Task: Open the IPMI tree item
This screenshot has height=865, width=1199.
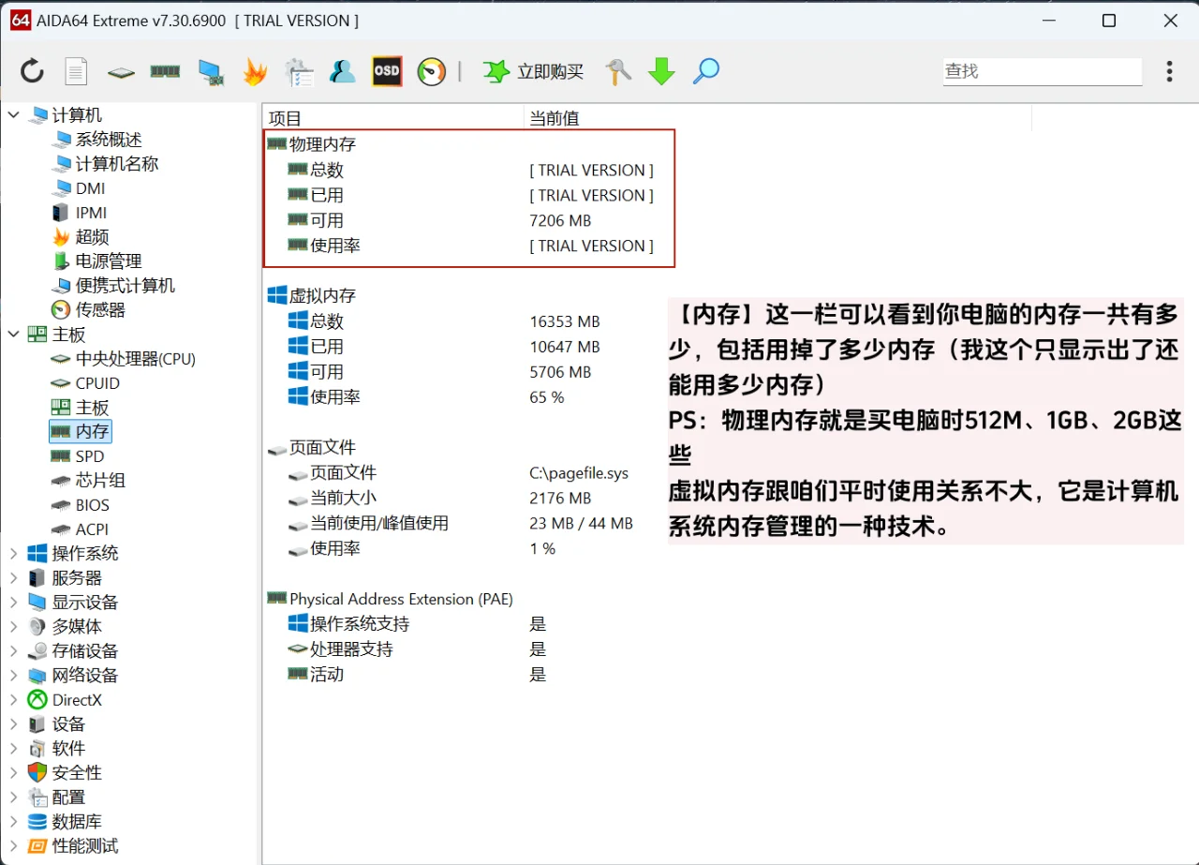Action: (x=91, y=213)
